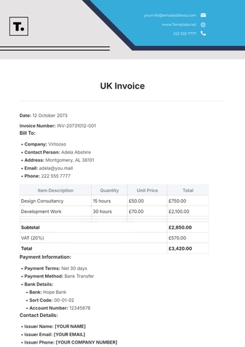245x347 pixels.
Task: Click the Unit Price column header
Action: (147, 191)
